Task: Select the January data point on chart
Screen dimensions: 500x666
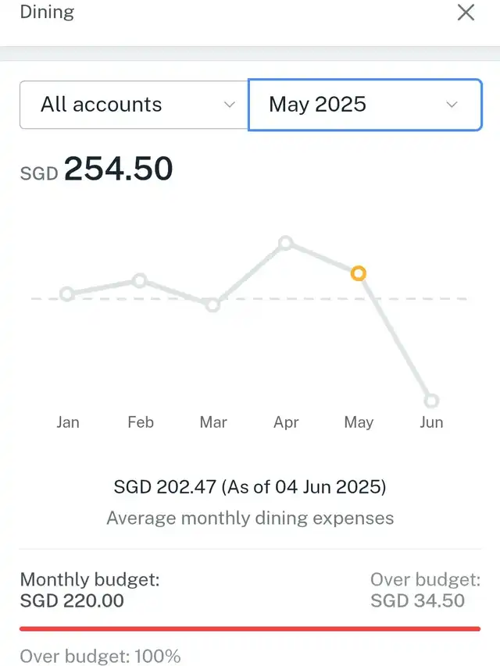Action: [67, 294]
